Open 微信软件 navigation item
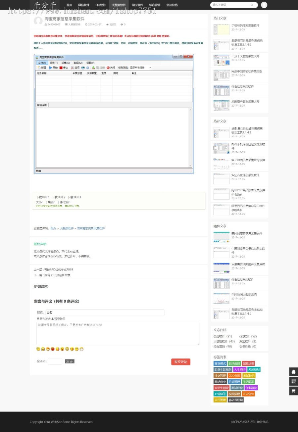 (x=84, y=5)
